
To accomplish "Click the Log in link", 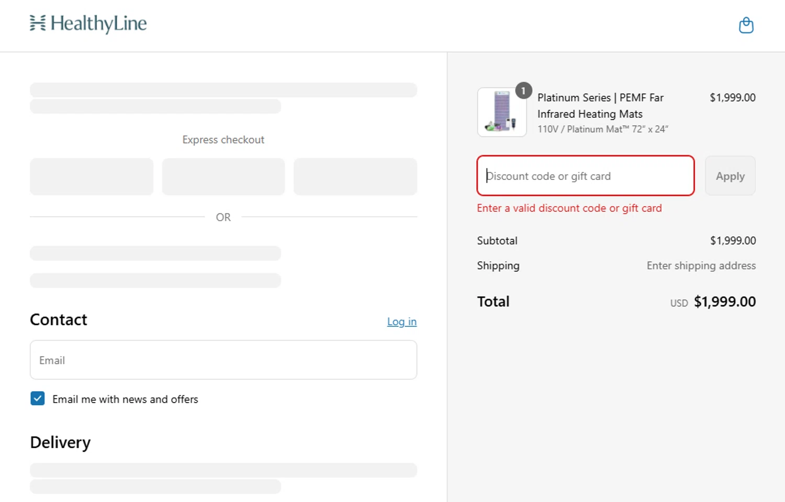I will click(402, 322).
